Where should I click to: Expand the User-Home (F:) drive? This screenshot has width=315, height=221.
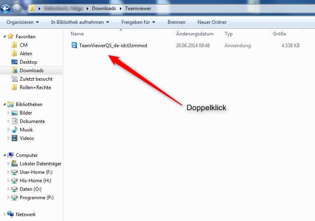tap(8, 172)
